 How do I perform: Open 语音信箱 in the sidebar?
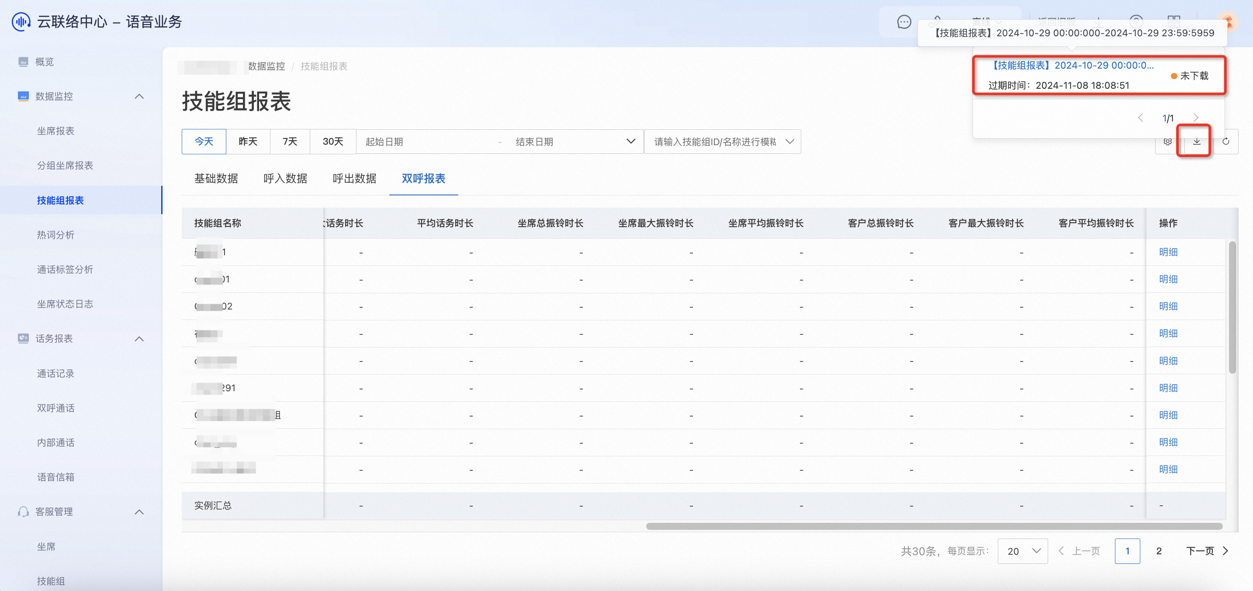(55, 477)
